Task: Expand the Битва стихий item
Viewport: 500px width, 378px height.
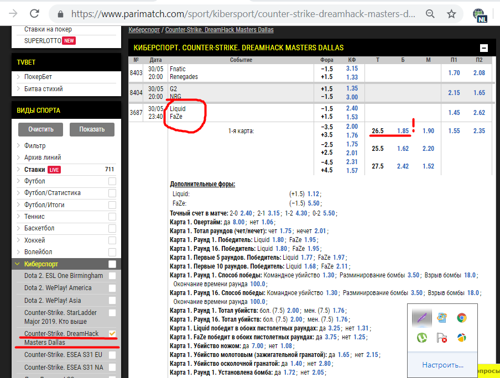Action: tap(18, 88)
